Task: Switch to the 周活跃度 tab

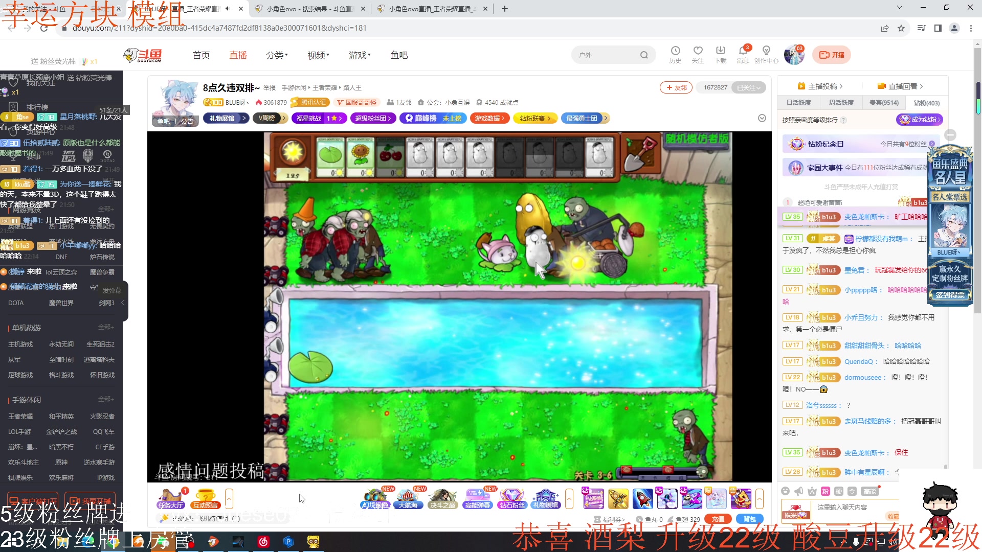Action: pos(841,103)
